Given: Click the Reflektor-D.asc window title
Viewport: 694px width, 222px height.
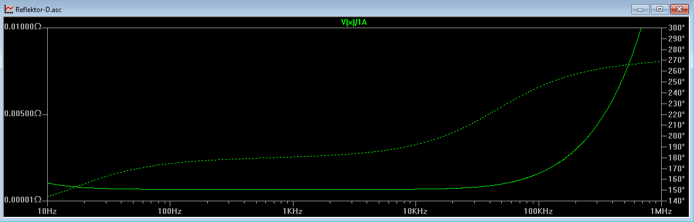Looking at the screenshot, I should click(x=39, y=9).
